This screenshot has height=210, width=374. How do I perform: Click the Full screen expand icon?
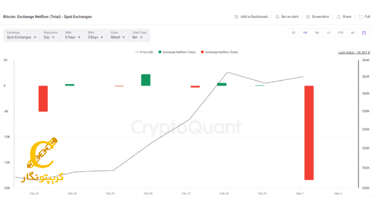pos(361,17)
